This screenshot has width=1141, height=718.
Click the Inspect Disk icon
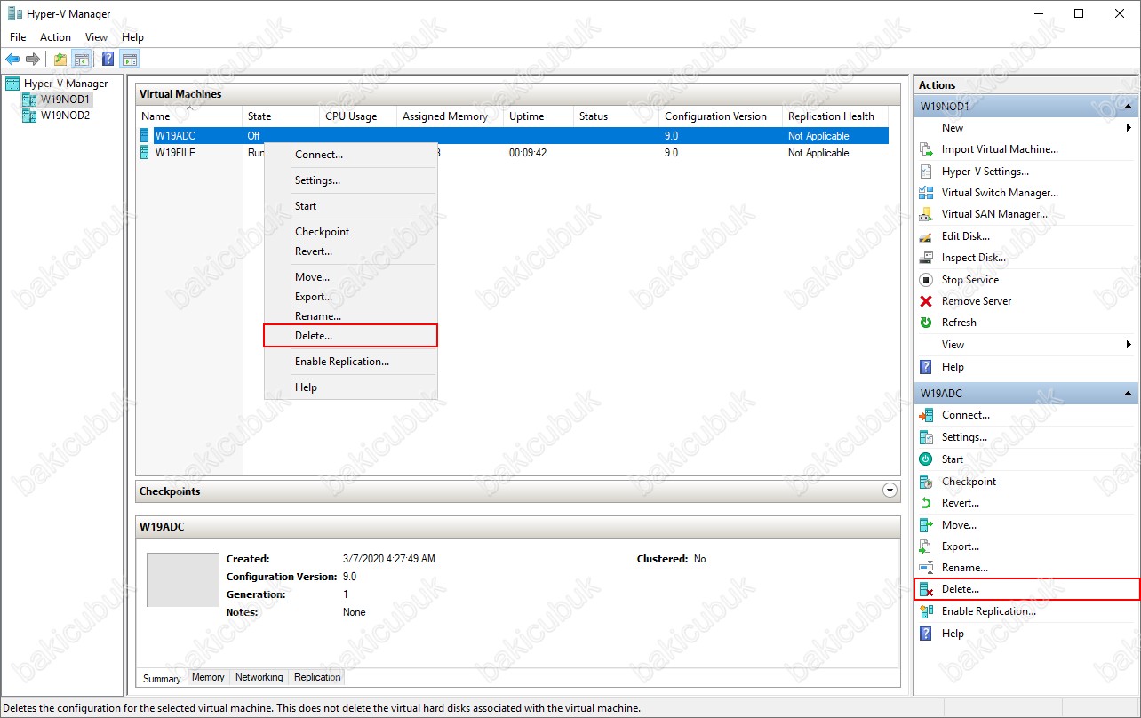pos(925,258)
